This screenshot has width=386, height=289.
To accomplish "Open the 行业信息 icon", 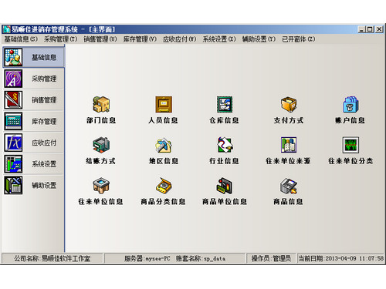I will click(x=225, y=145).
